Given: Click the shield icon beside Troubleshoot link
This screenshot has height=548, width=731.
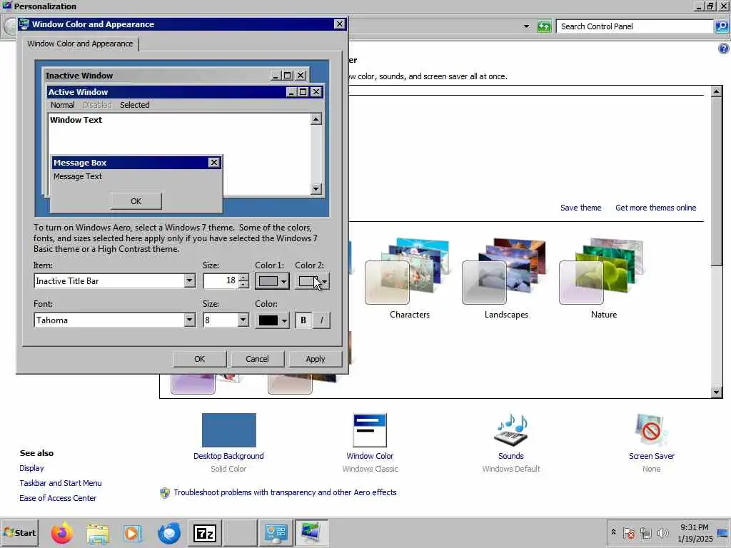Looking at the screenshot, I should click(165, 492).
